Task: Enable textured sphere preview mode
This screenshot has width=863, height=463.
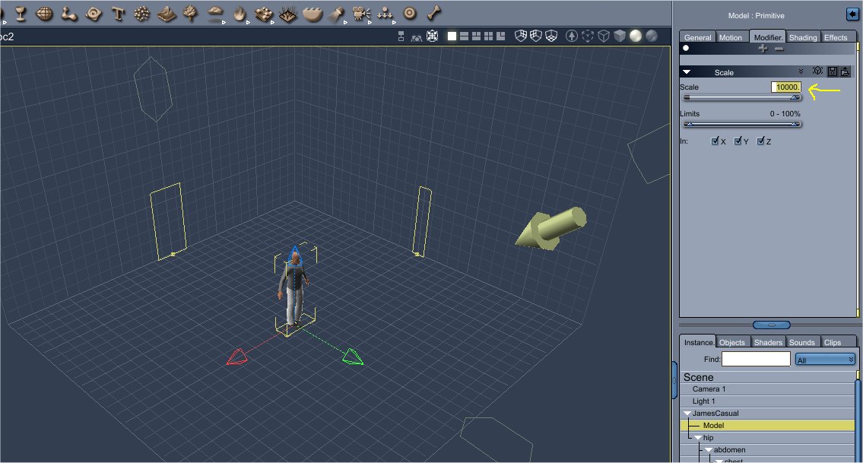Action: pyautogui.click(x=652, y=36)
